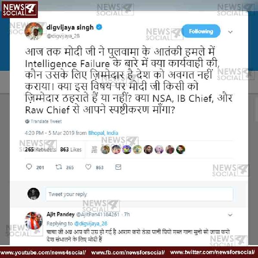Click the grid icon before liker avatars
The width and height of the screenshot is (258, 258).
[x=94, y=149]
